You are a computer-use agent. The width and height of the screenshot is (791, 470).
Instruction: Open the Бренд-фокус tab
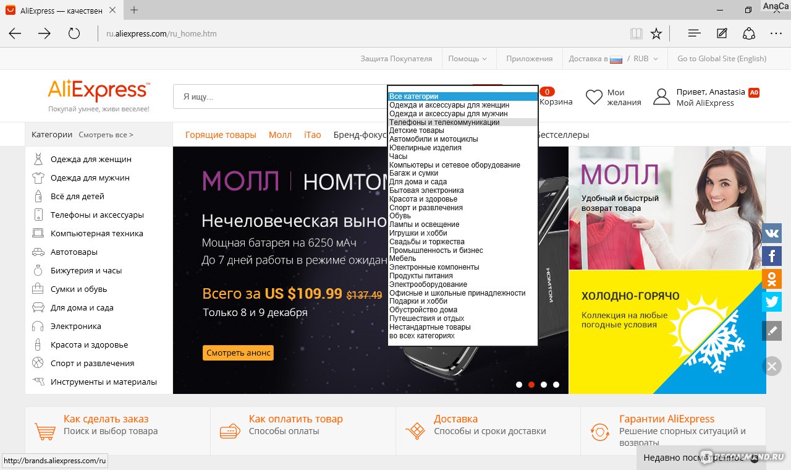pyautogui.click(x=360, y=135)
